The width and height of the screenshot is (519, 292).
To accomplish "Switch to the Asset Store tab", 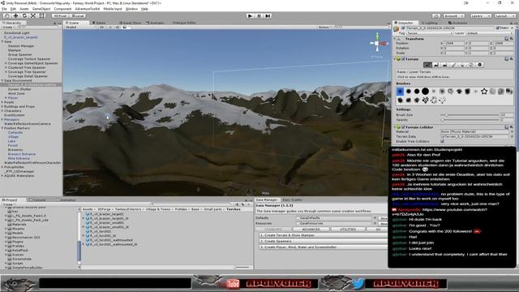I will [x=130, y=23].
